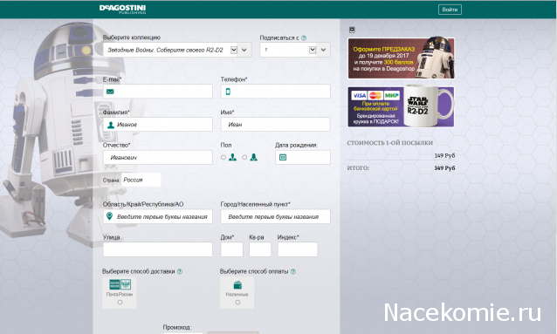Focus the Имя field showing Иван

pyautogui.click(x=275, y=125)
